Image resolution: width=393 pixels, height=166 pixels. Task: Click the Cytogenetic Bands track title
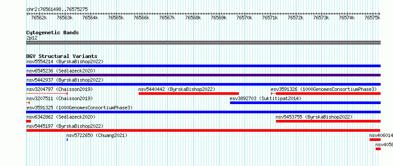[x=53, y=32]
